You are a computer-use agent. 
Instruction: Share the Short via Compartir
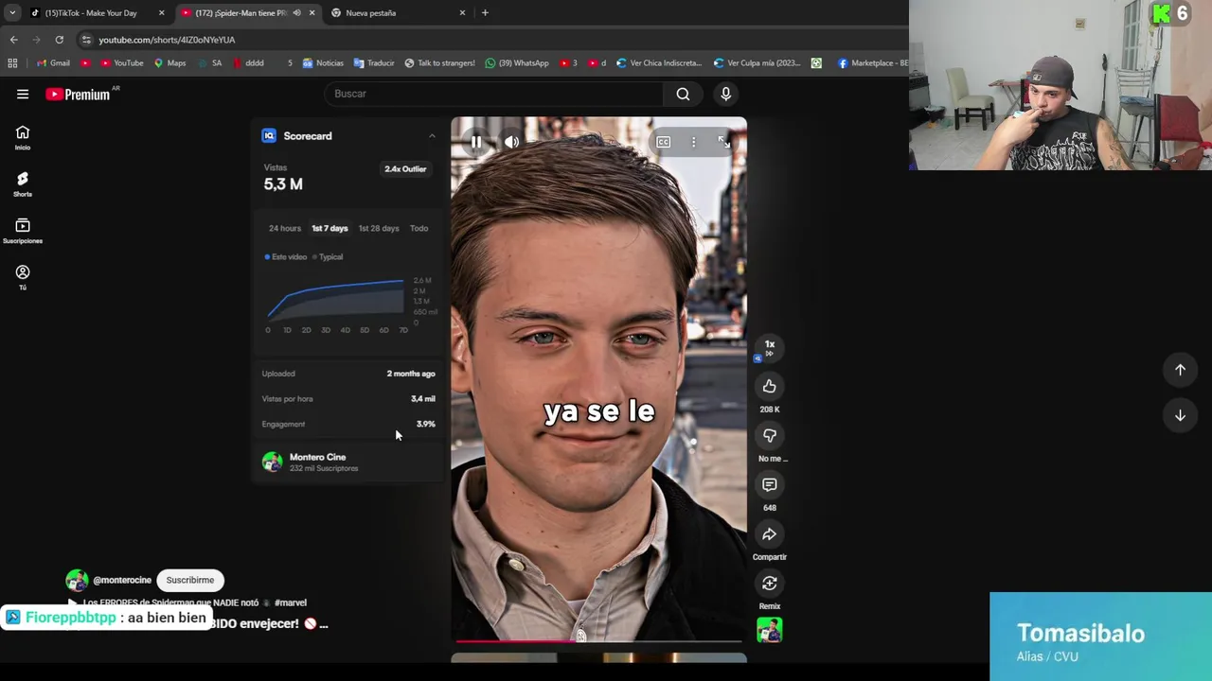(x=769, y=534)
